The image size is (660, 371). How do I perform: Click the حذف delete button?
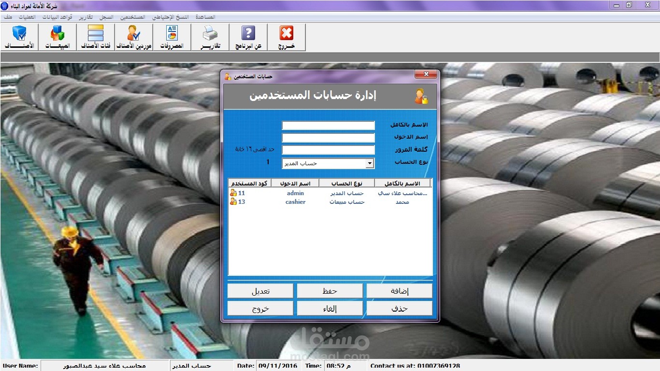click(400, 308)
